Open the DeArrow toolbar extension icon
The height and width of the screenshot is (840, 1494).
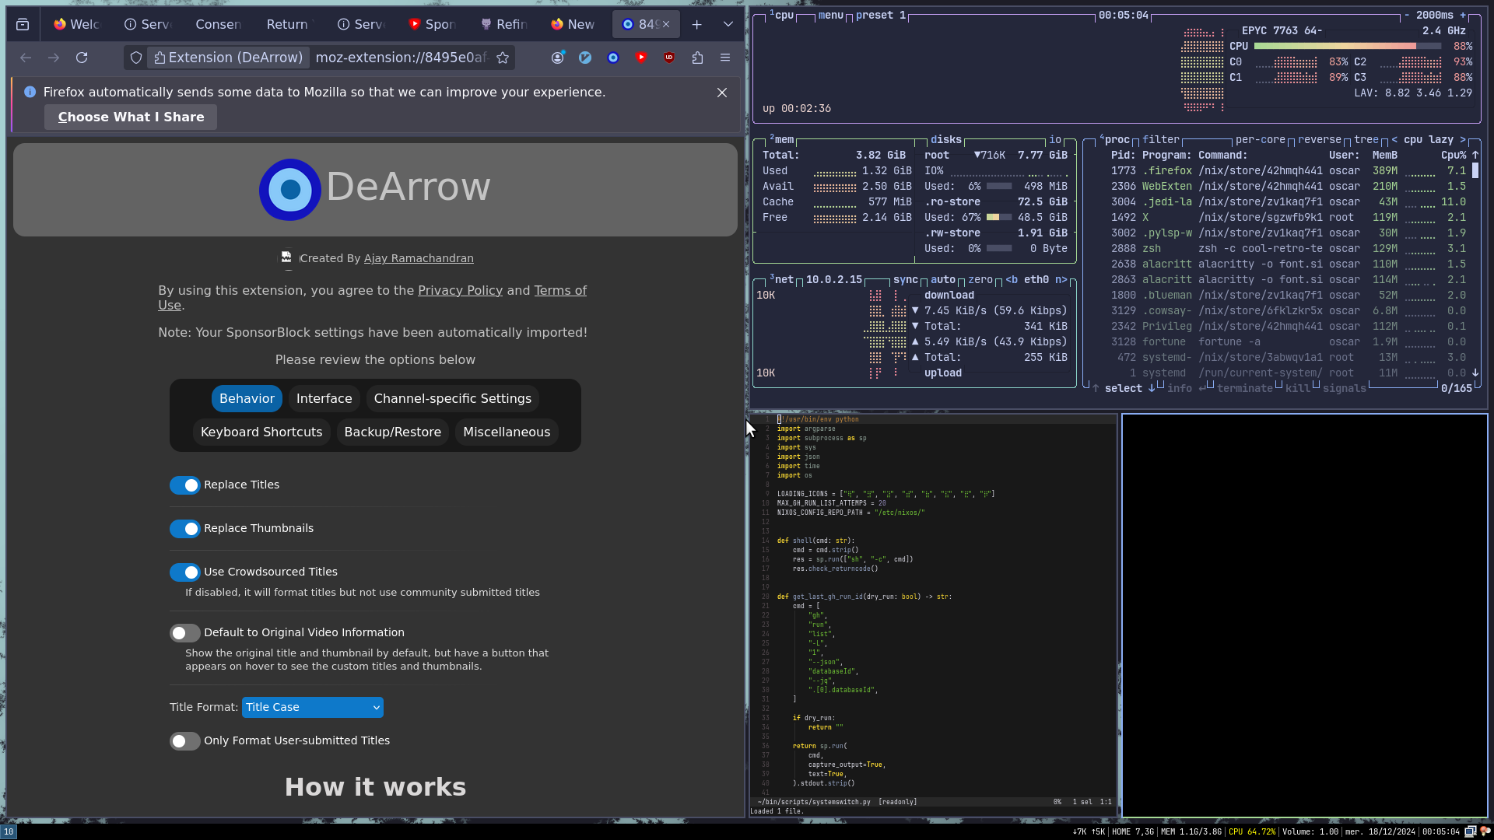pyautogui.click(x=613, y=58)
